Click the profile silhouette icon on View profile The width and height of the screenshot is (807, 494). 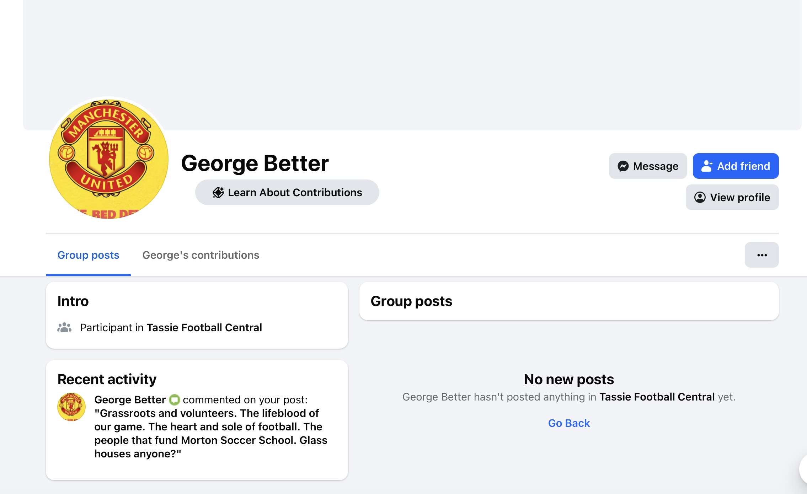point(700,197)
